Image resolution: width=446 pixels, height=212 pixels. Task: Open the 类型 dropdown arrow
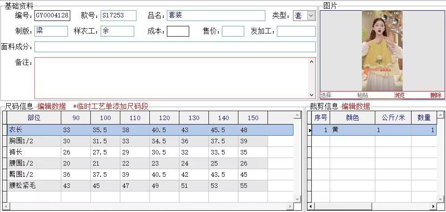(311, 16)
